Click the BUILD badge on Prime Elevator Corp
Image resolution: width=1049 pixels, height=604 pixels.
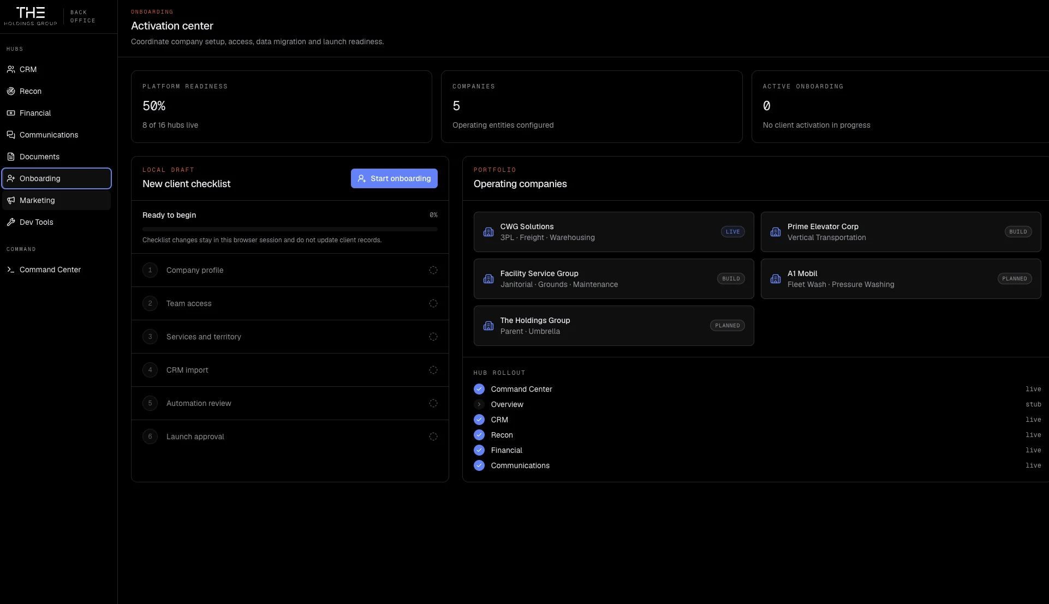click(1018, 232)
